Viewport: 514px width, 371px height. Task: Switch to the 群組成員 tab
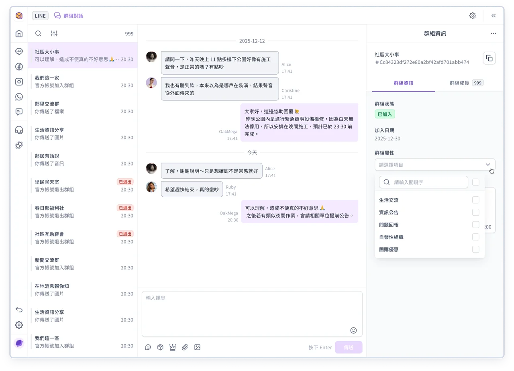pos(466,83)
